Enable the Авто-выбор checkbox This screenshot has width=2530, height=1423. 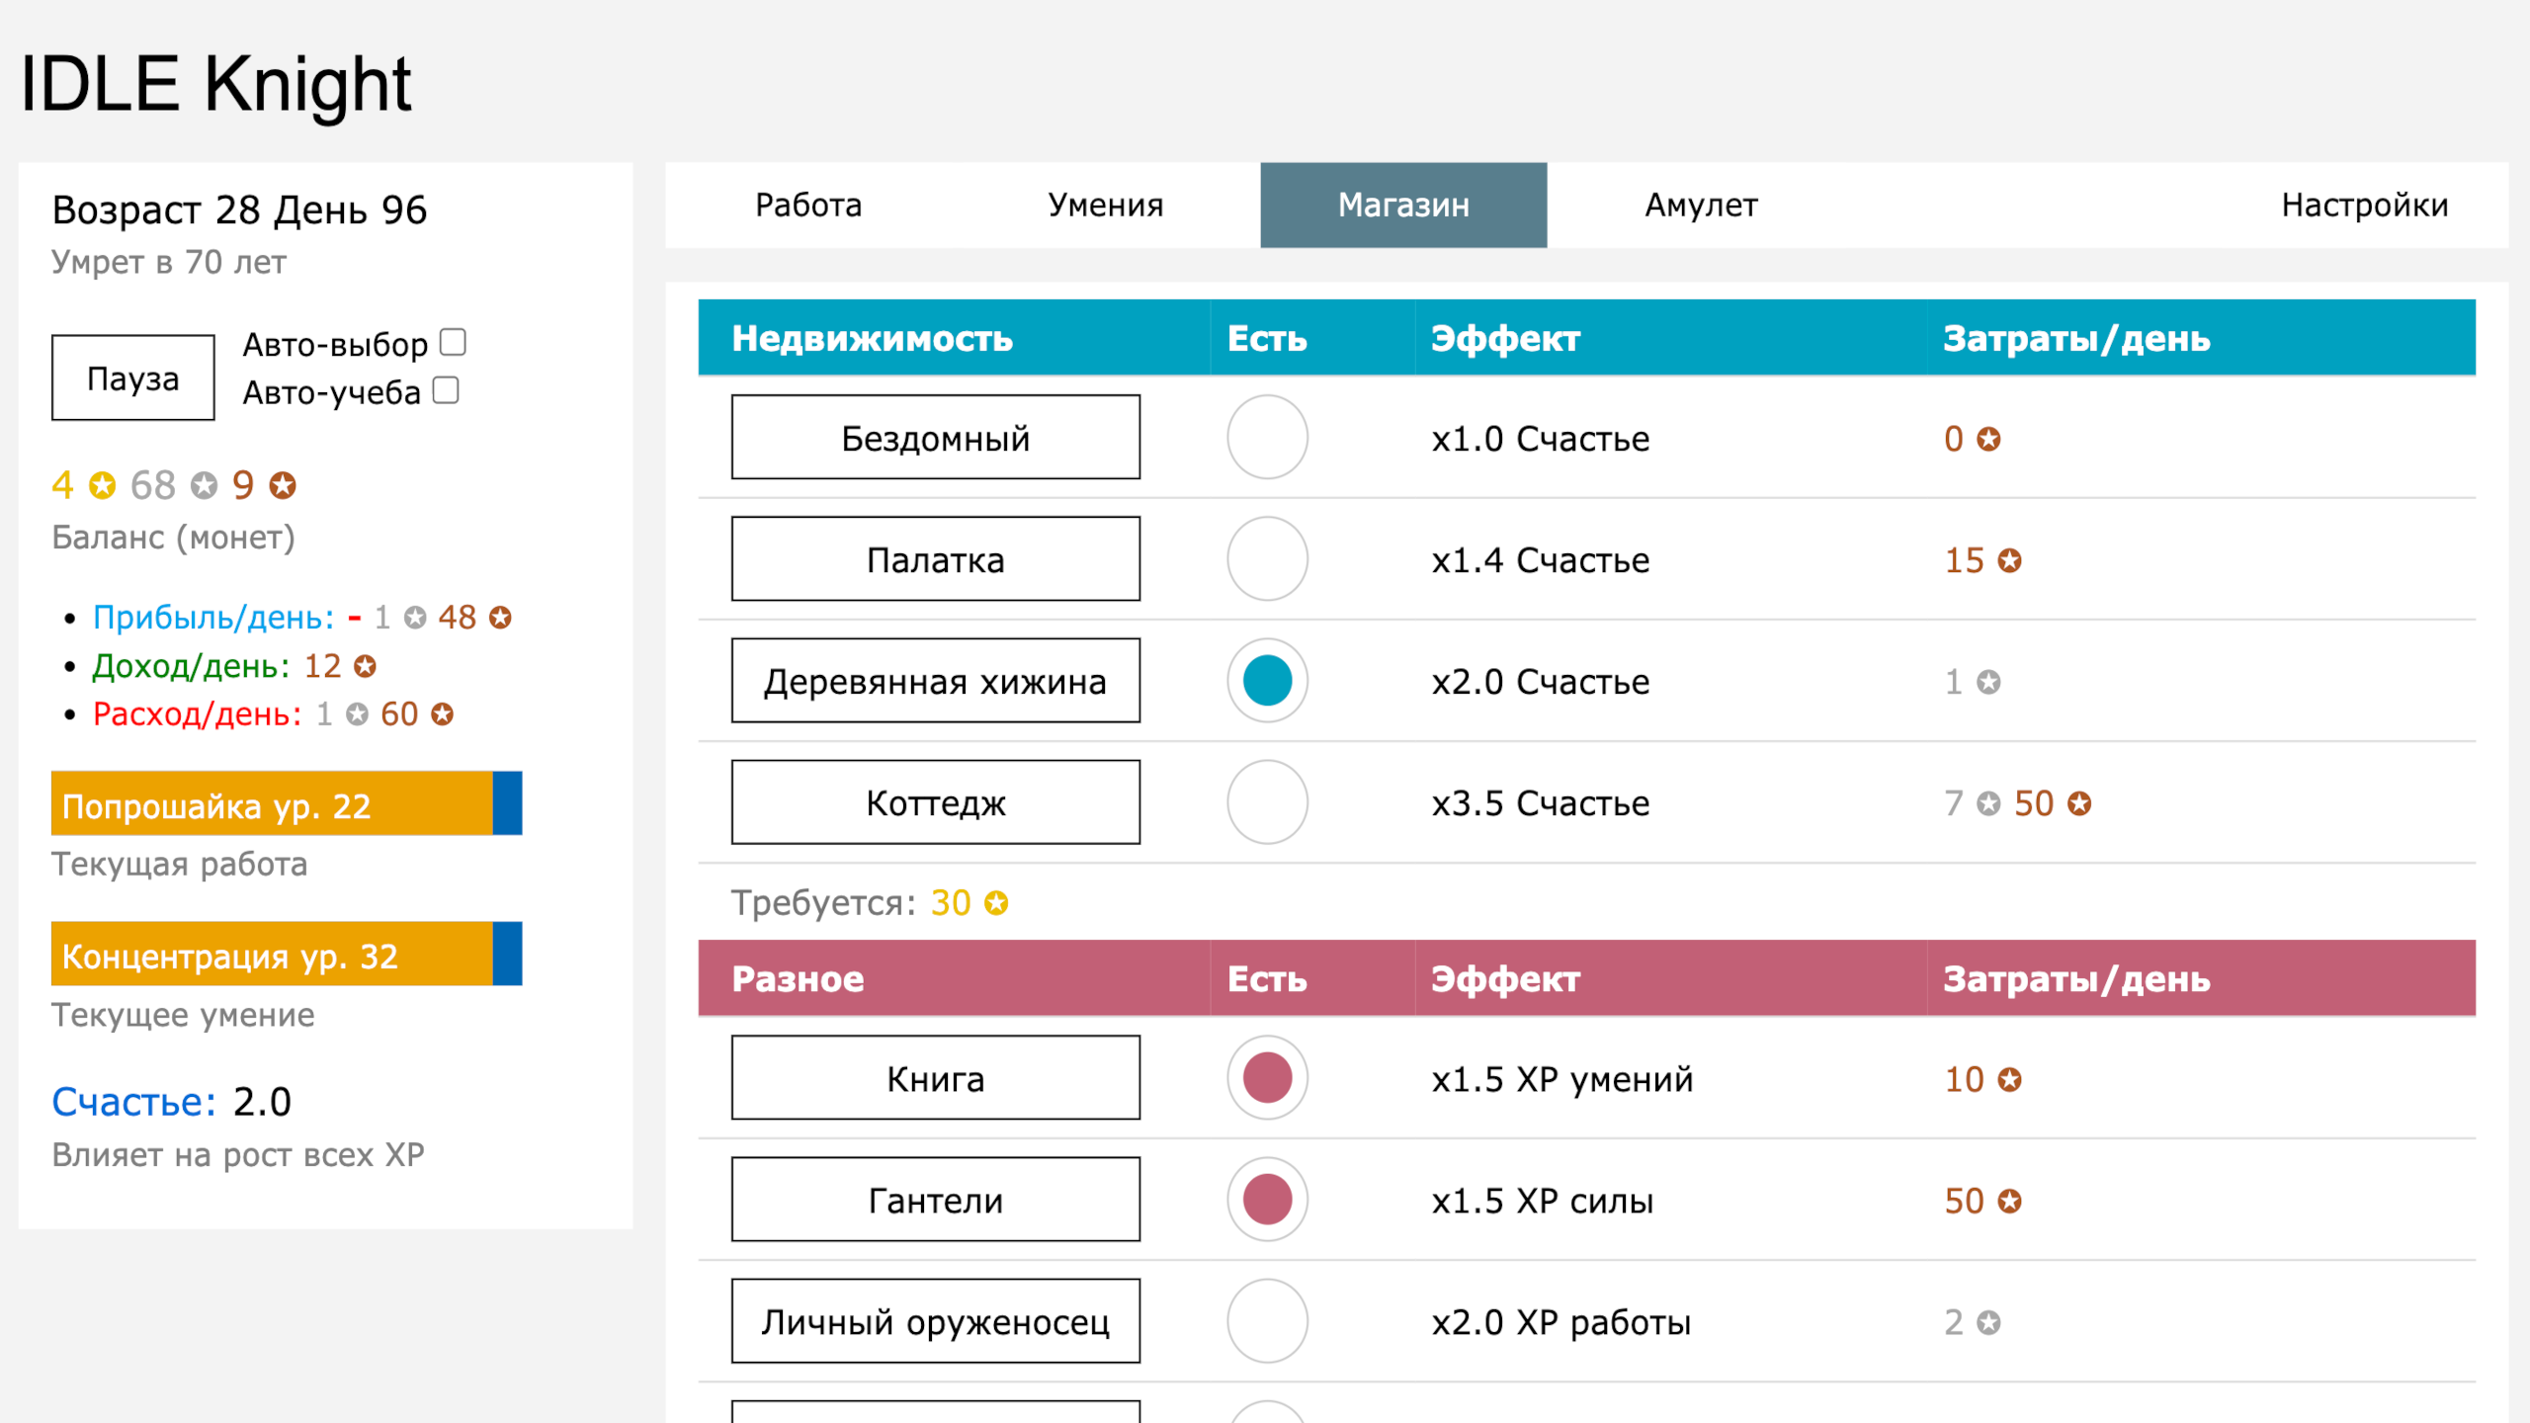point(453,341)
